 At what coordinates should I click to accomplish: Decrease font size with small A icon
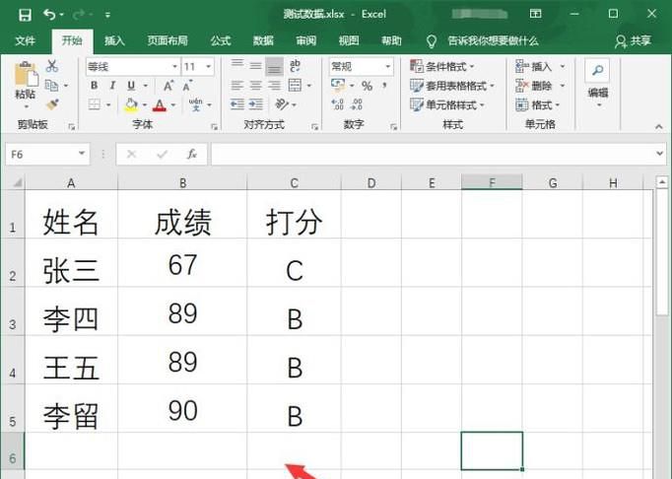pyautogui.click(x=187, y=86)
